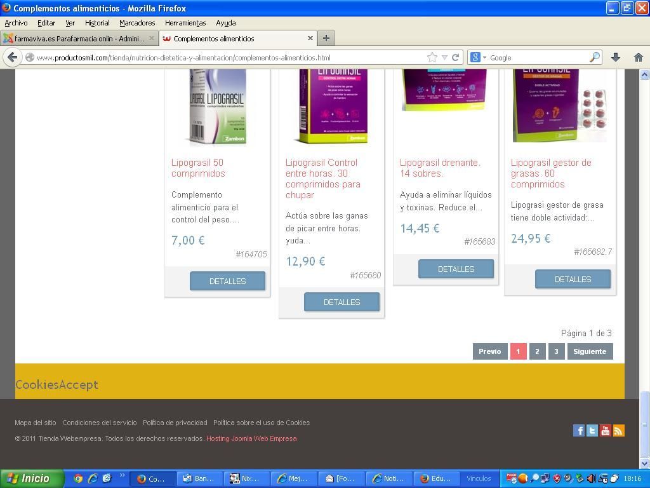Screen dimensions: 650x488
Task: Click the Lipograsil gestor de grasas image
Action: click(560, 106)
